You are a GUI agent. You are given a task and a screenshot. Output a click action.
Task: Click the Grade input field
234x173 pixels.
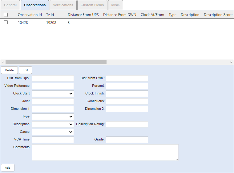pos(127,140)
